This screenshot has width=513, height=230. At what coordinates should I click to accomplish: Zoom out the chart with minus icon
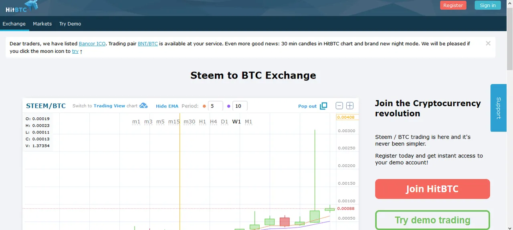click(339, 106)
